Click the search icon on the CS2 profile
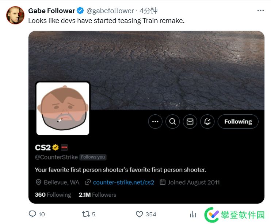Image resolution: width=271 pixels, height=224 pixels. 172,122
